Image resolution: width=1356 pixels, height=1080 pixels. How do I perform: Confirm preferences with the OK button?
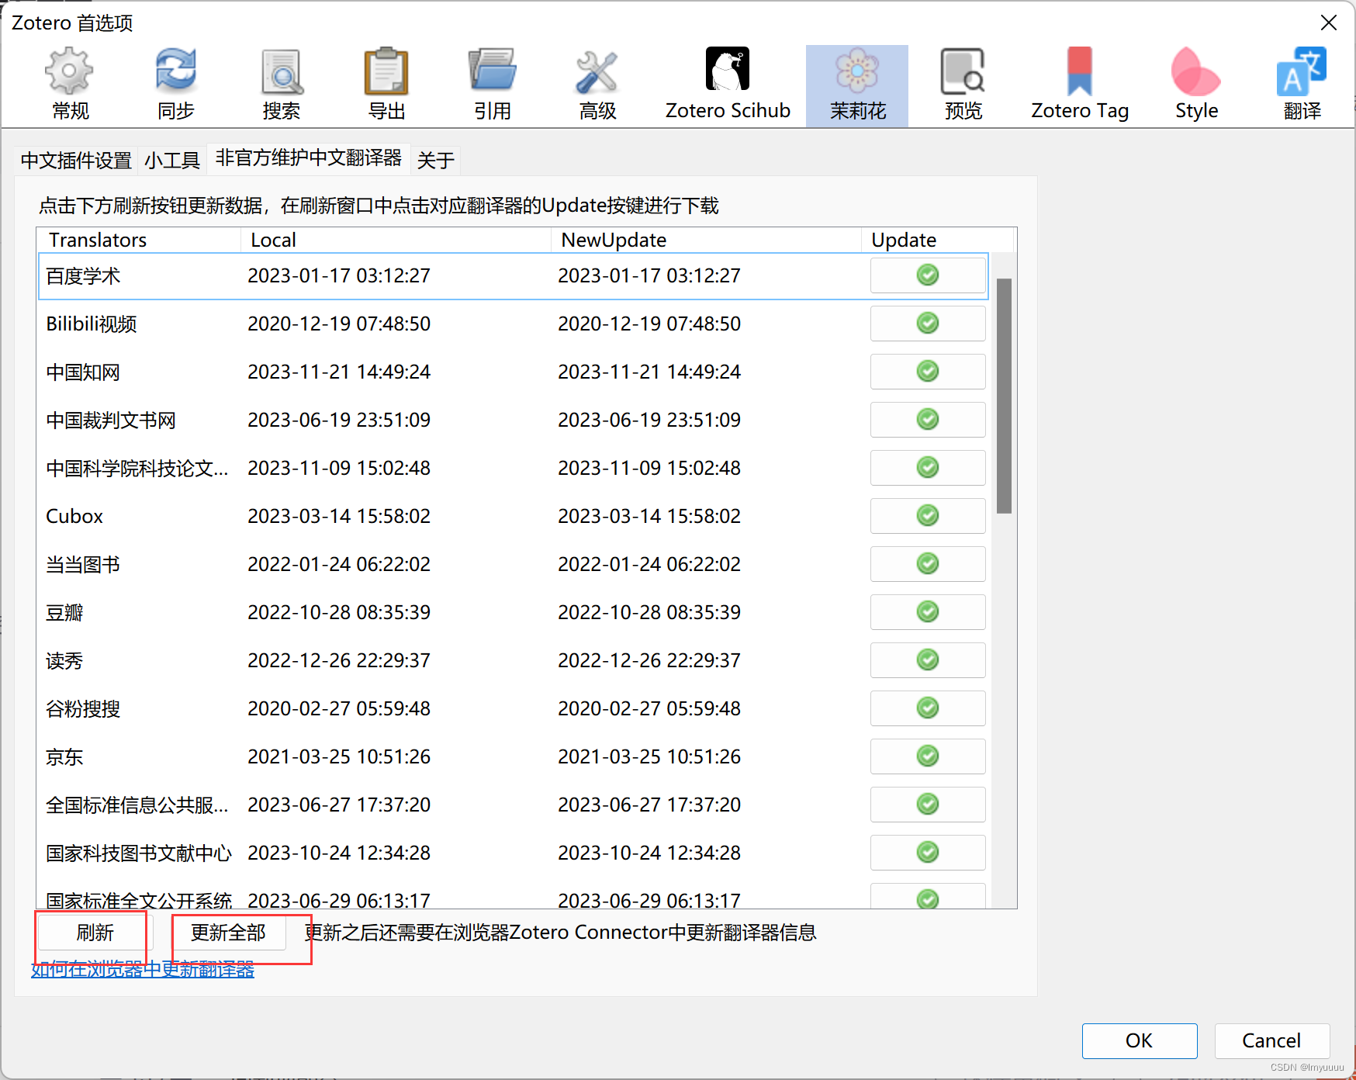click(1139, 1040)
